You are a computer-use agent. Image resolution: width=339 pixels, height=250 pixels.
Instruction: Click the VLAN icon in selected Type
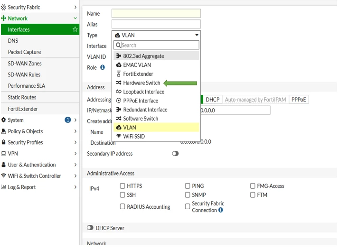pos(117,35)
